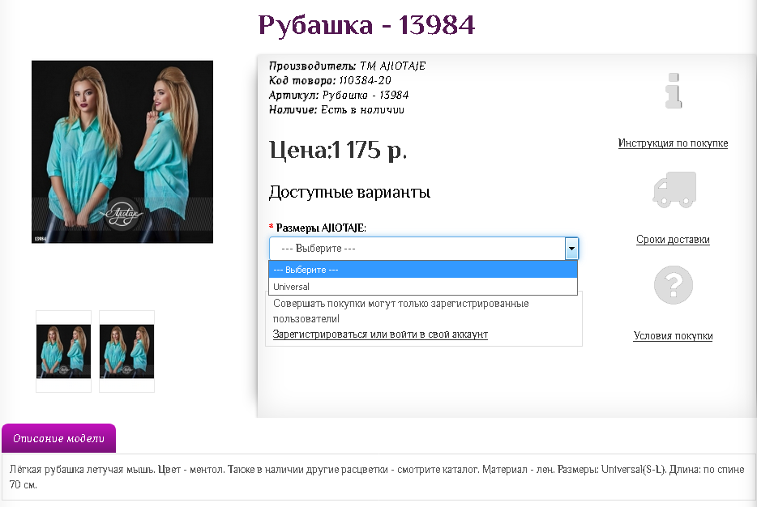757x507 pixels.
Task: Click the Доступные варианты heading
Action: tap(349, 192)
